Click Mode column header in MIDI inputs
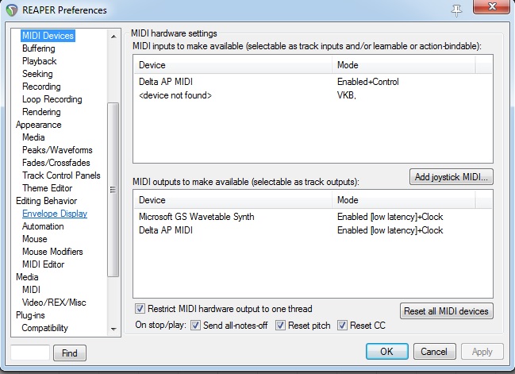Viewport: 515px width, 374px height. click(x=404, y=65)
